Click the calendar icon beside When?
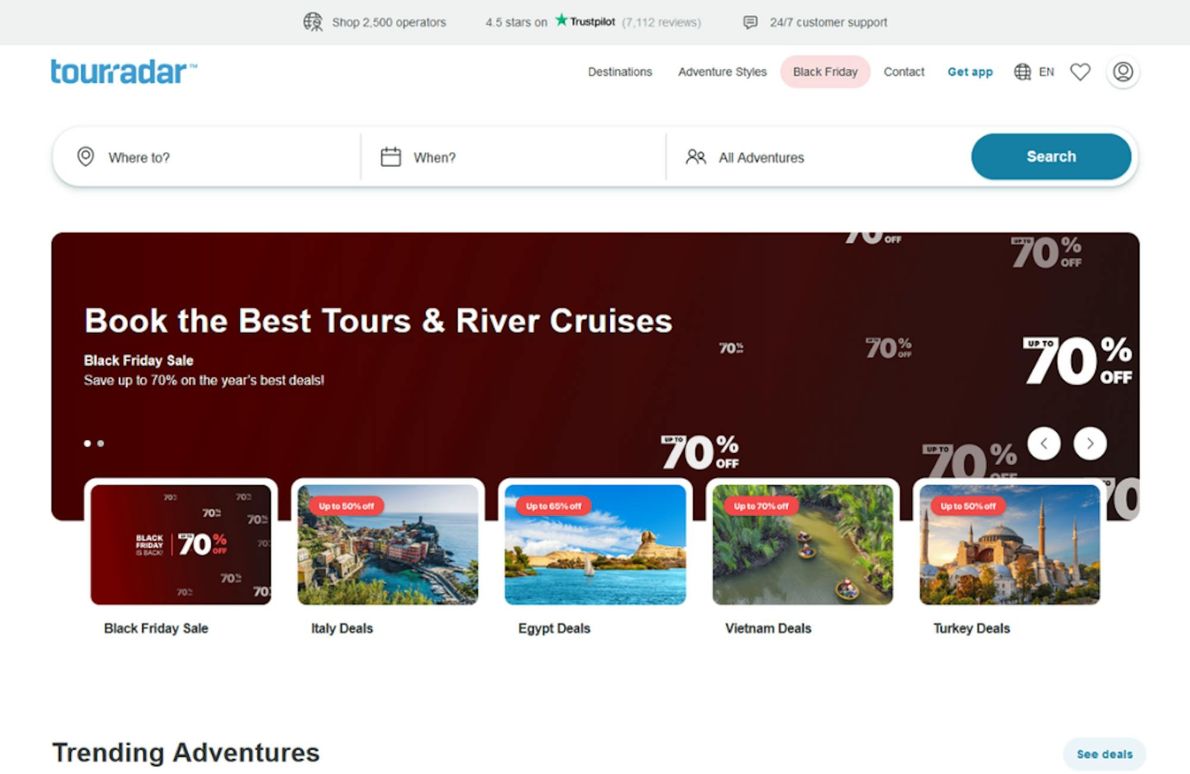 (390, 157)
